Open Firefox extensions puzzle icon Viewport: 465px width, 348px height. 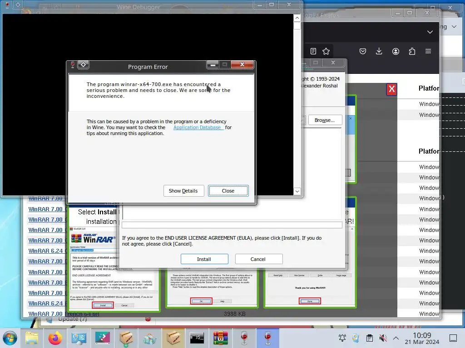(x=412, y=51)
